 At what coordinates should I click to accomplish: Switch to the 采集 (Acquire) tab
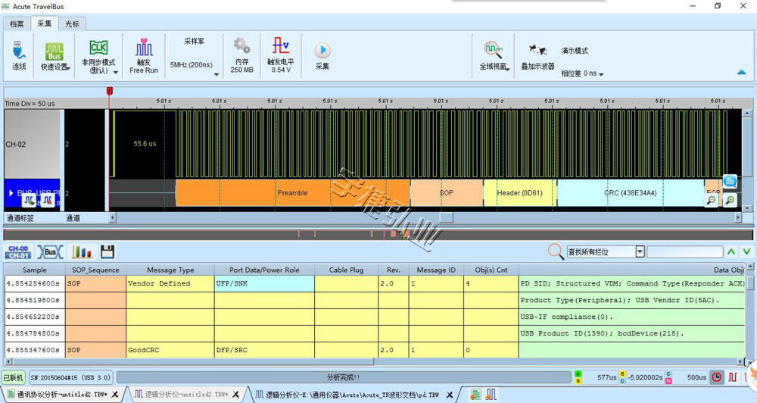45,23
